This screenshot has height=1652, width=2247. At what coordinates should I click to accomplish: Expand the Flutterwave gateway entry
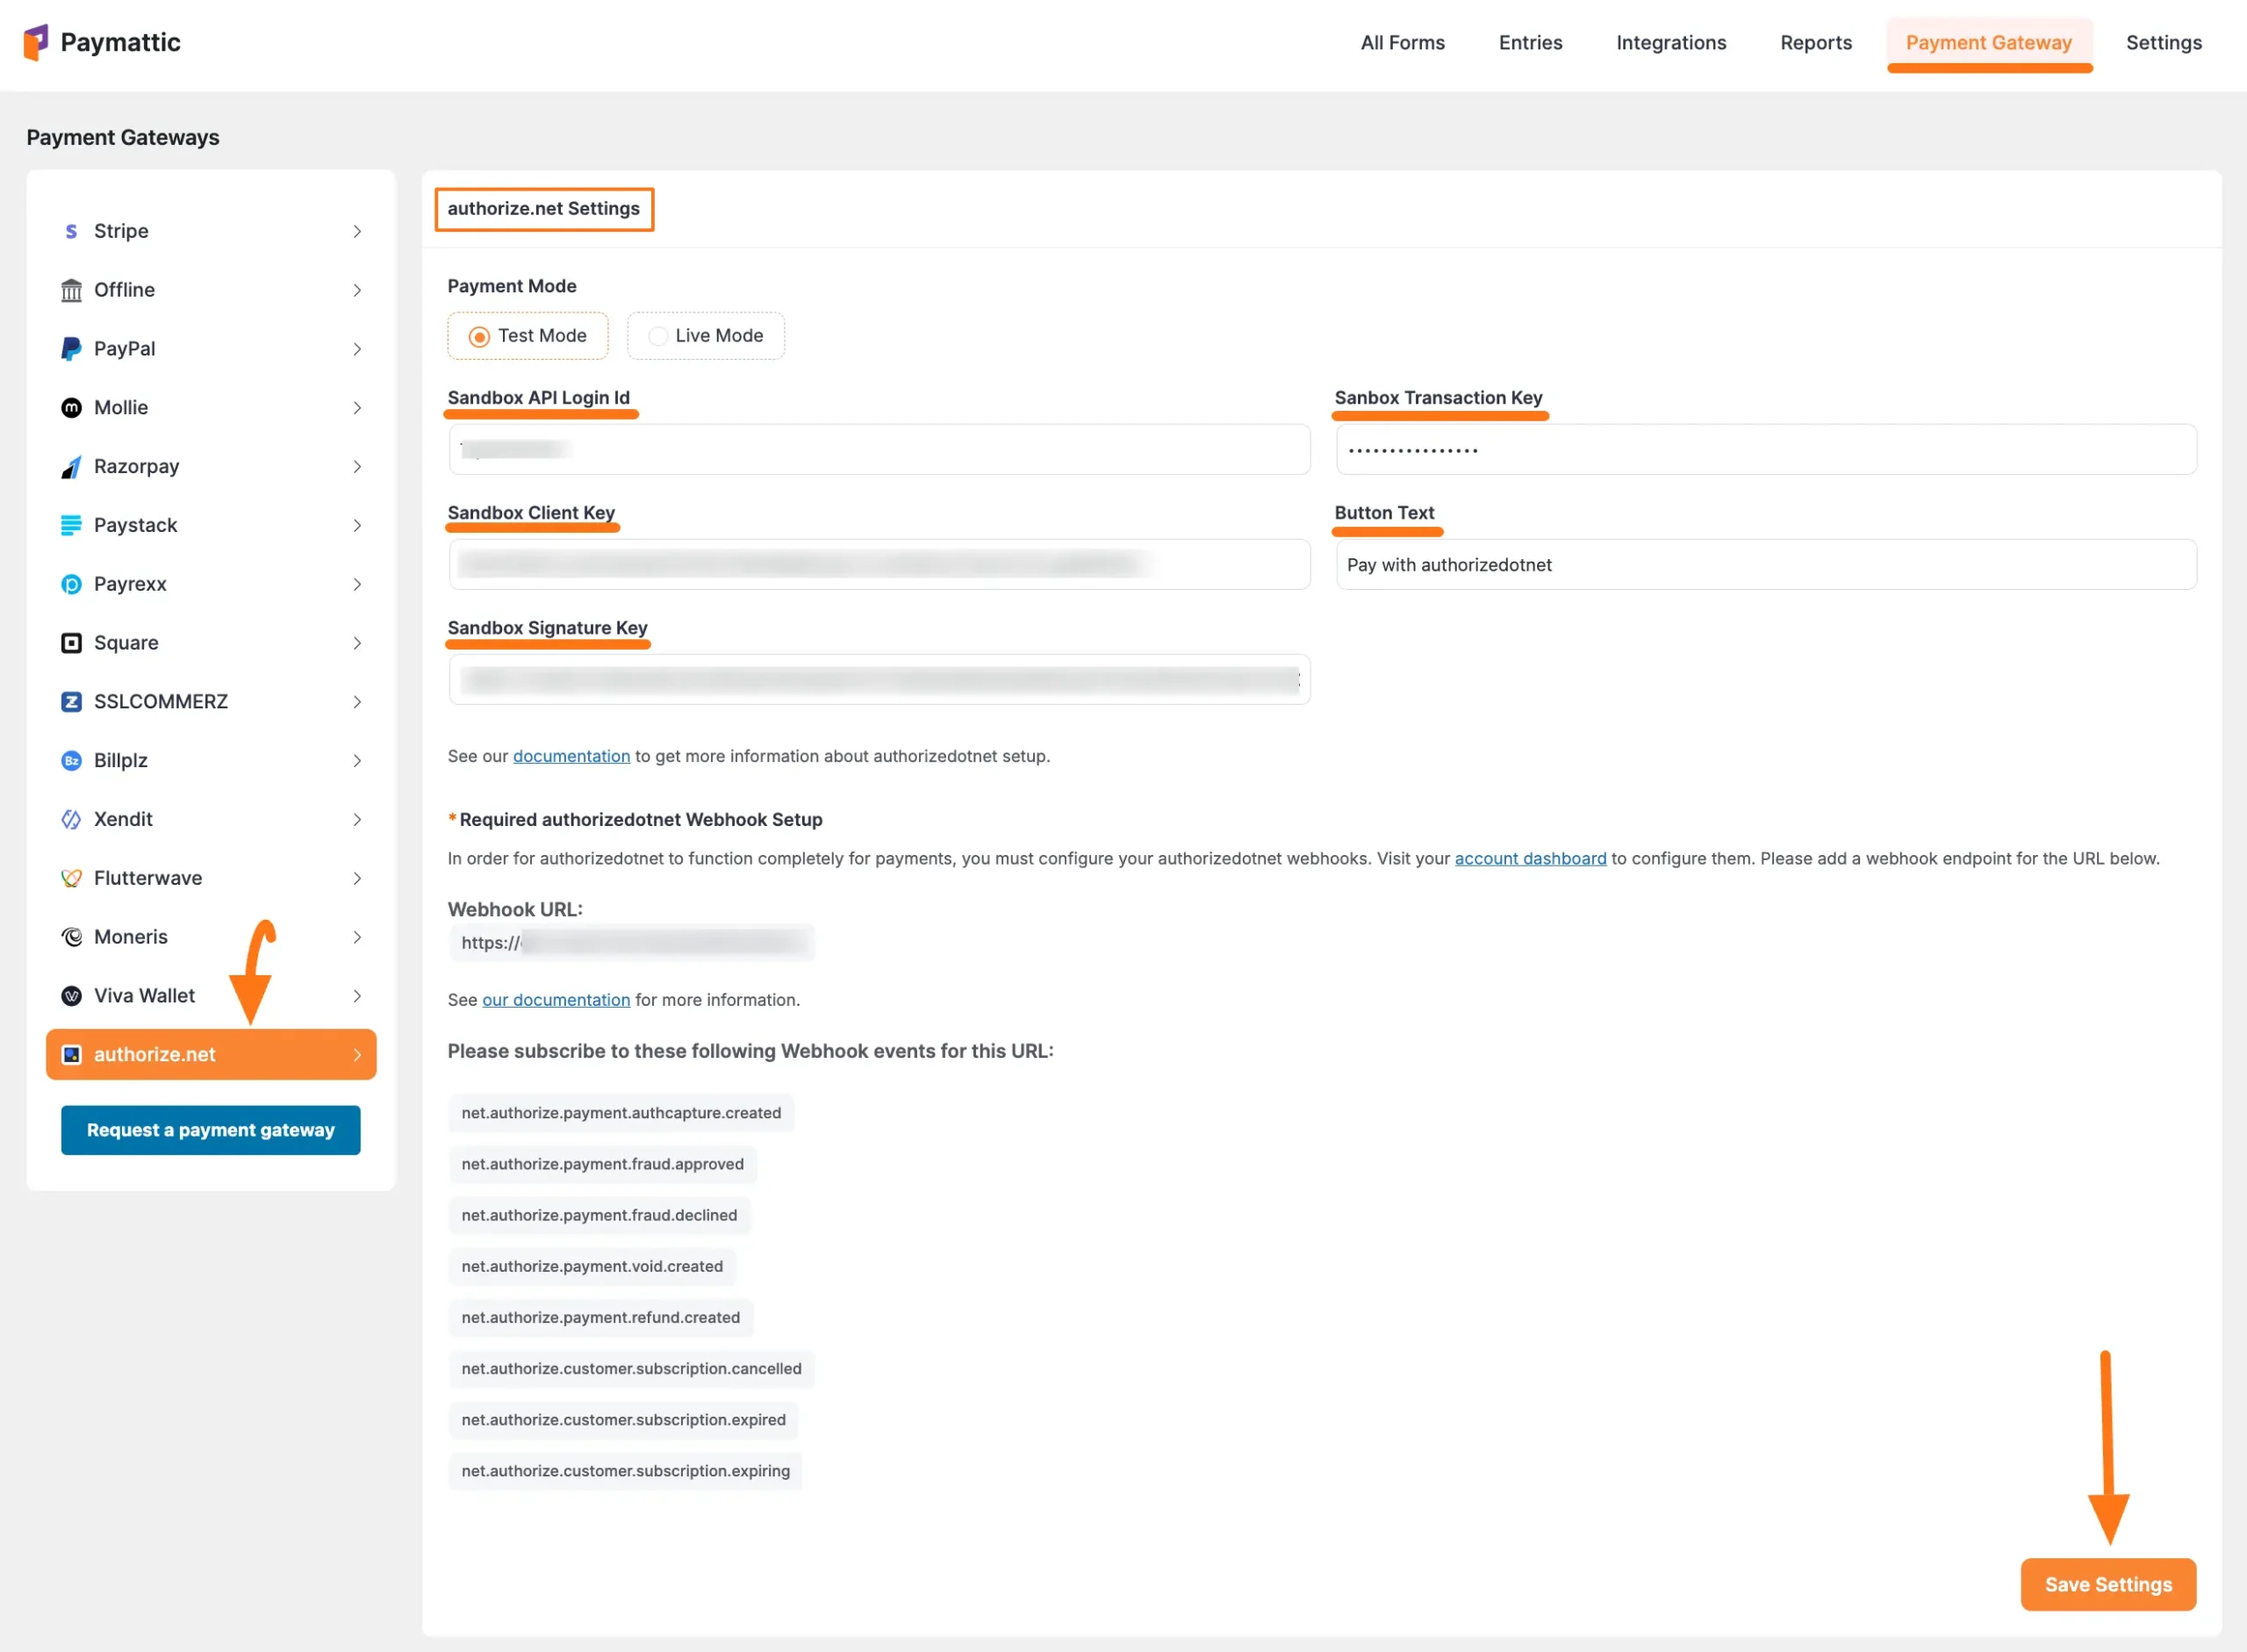146,878
